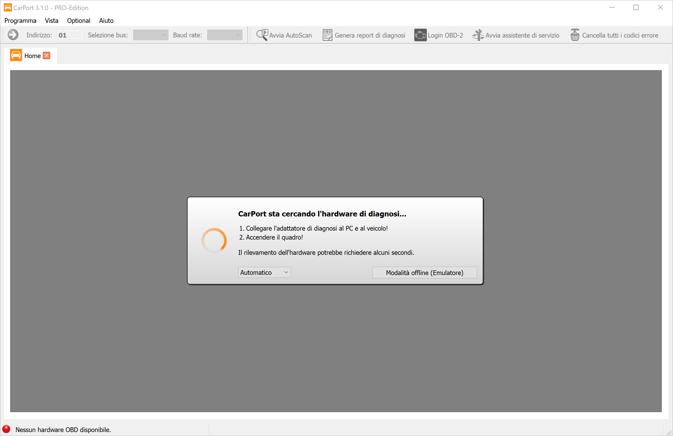Select the Home tab
The image size is (673, 436).
[32, 56]
